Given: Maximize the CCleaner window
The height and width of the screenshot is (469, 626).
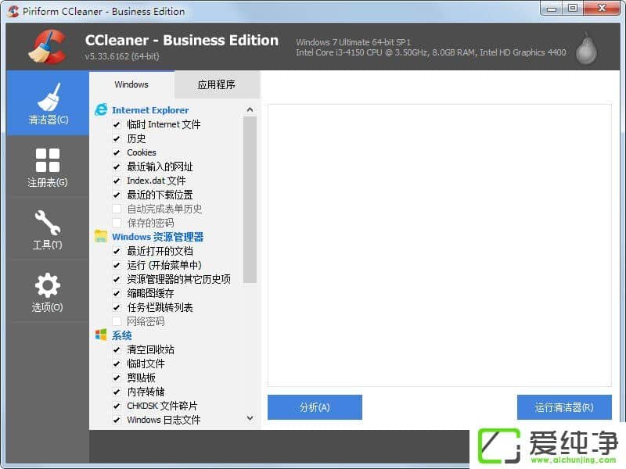Looking at the screenshot, I should (x=573, y=9).
